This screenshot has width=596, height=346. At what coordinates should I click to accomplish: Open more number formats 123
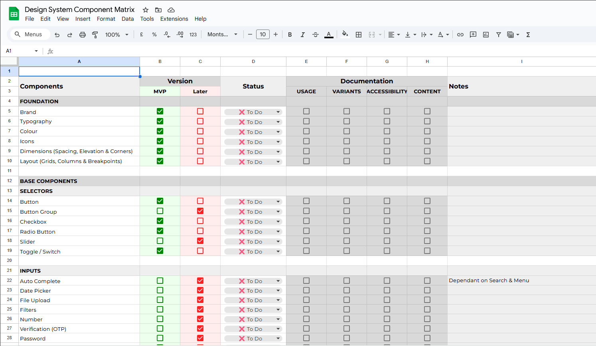click(193, 35)
